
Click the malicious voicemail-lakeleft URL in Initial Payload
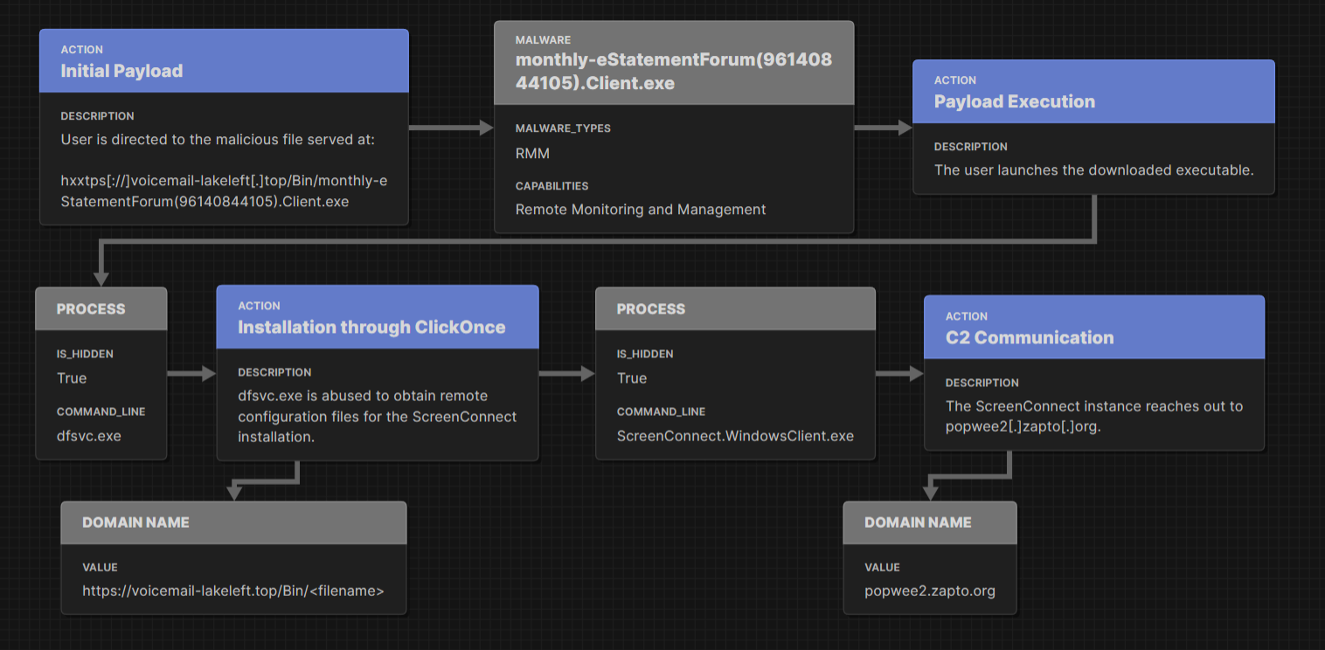pyautogui.click(x=224, y=191)
